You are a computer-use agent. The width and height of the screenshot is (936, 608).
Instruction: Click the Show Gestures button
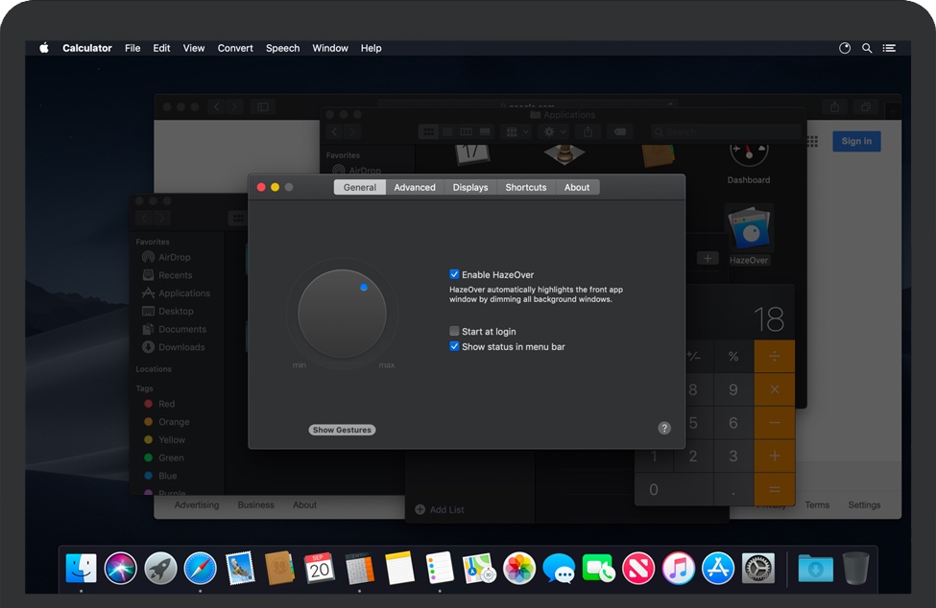[342, 430]
